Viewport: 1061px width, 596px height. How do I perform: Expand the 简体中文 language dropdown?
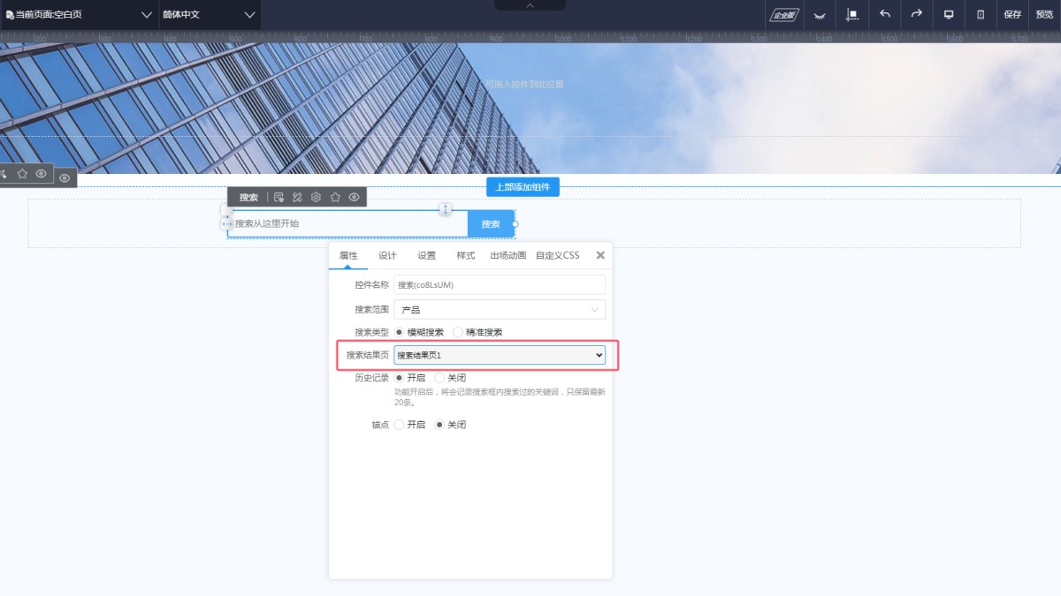209,15
